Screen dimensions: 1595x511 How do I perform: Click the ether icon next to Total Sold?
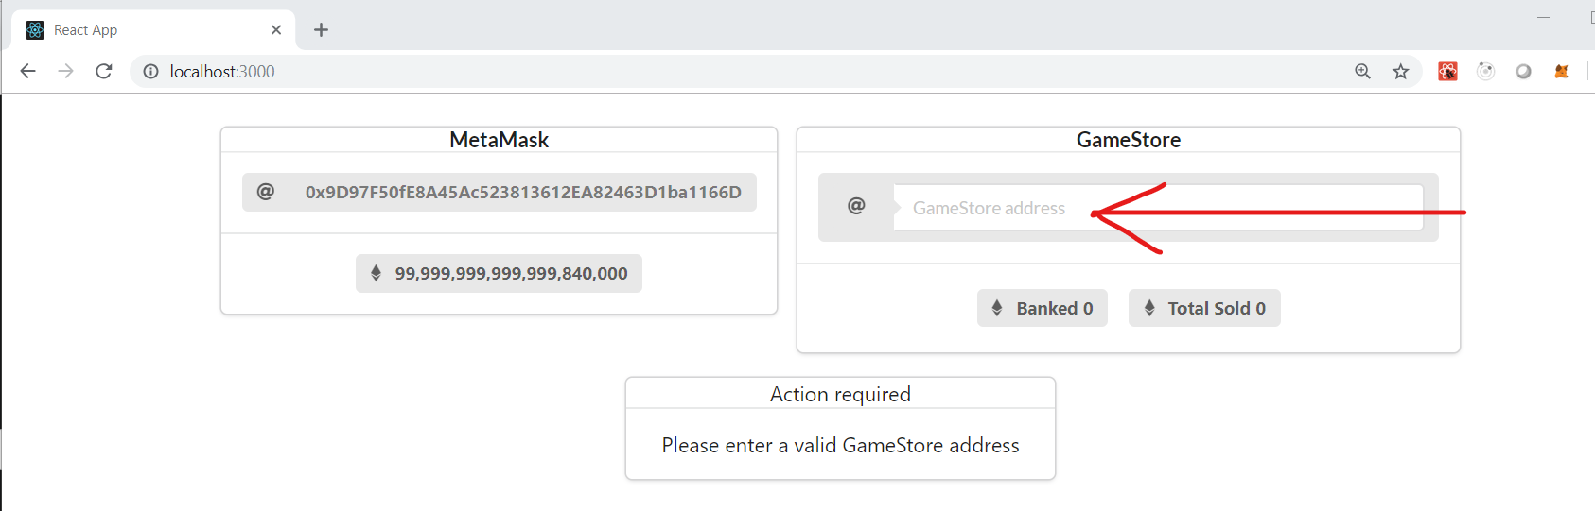pyautogui.click(x=1149, y=308)
